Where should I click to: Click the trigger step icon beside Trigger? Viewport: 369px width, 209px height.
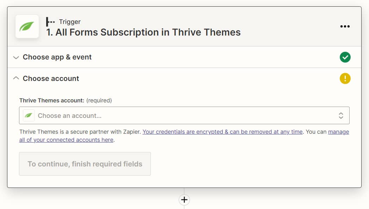(50, 22)
